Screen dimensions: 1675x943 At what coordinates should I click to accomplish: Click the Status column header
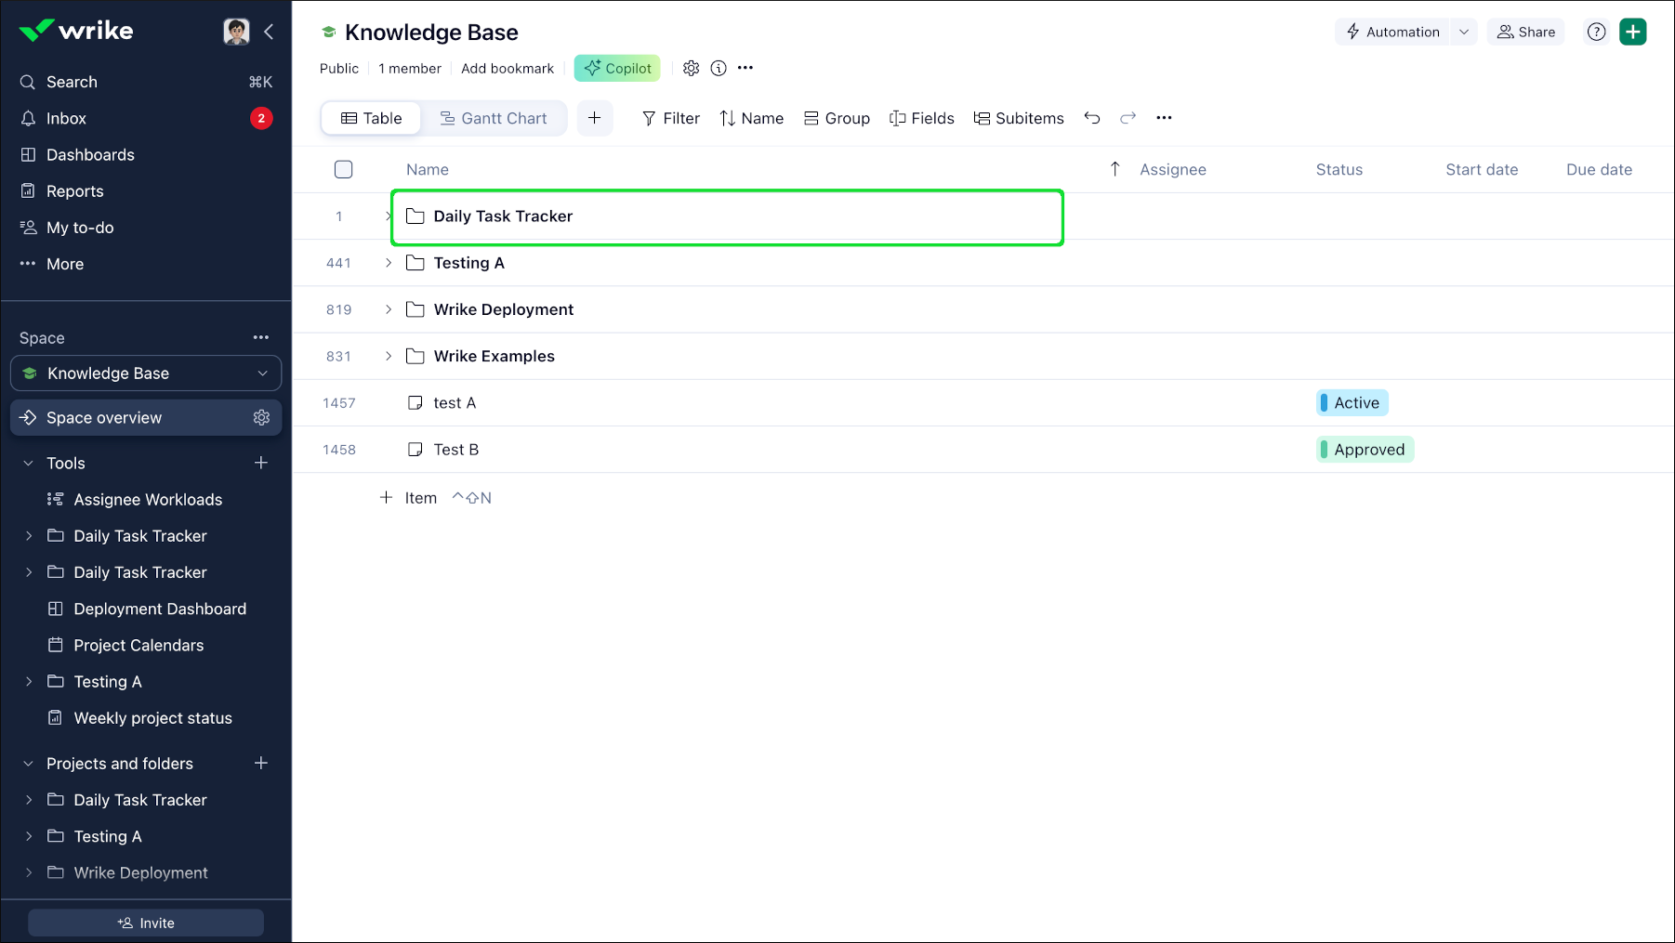1339,169
